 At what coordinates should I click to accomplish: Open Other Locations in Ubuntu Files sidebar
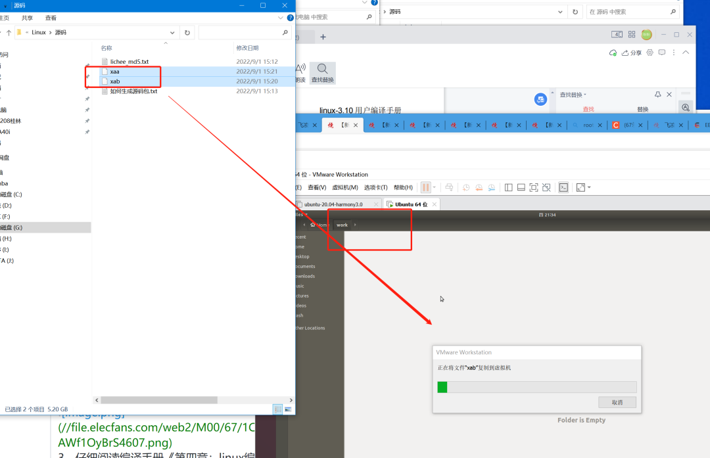click(x=310, y=328)
